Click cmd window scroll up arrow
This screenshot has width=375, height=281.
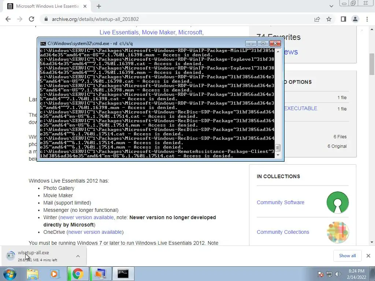[x=278, y=51]
